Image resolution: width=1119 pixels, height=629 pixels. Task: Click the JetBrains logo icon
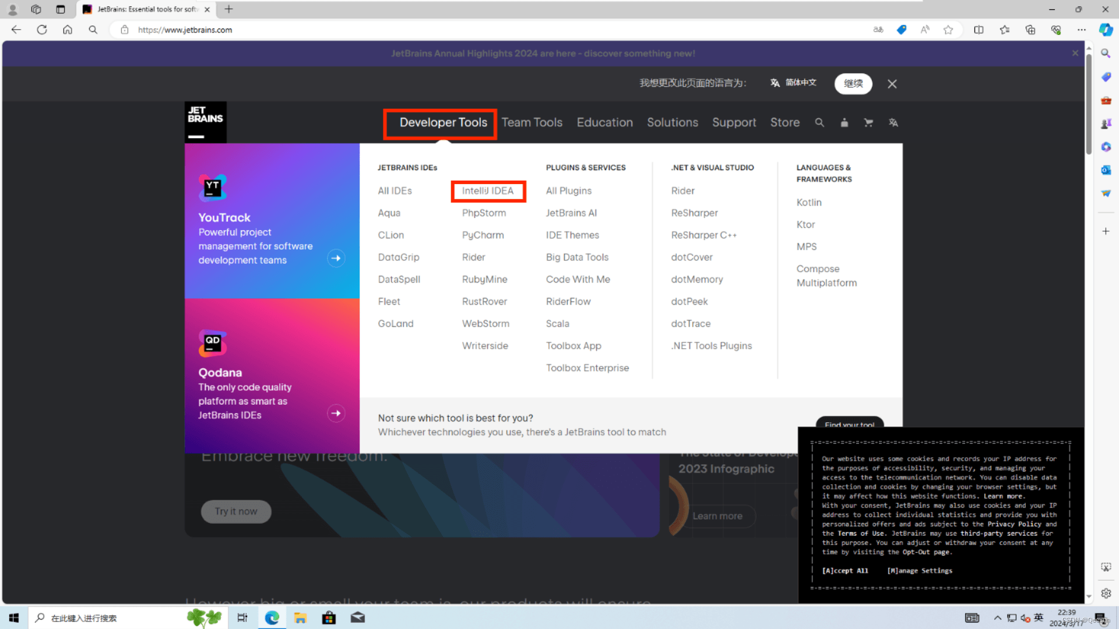click(205, 122)
